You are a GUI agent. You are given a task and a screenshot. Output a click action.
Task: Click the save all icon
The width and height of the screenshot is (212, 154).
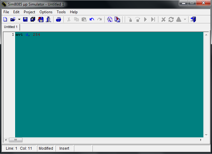pos(33,19)
